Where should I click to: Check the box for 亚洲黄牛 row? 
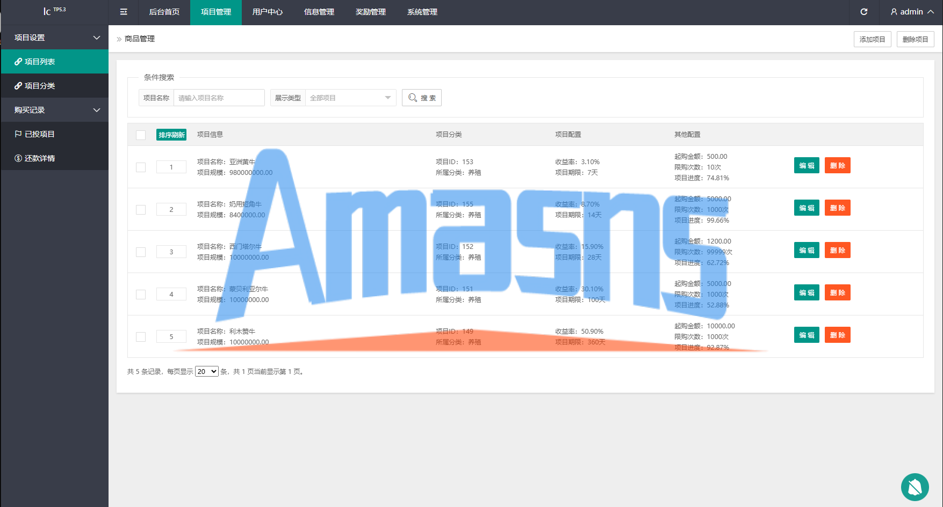tap(141, 167)
